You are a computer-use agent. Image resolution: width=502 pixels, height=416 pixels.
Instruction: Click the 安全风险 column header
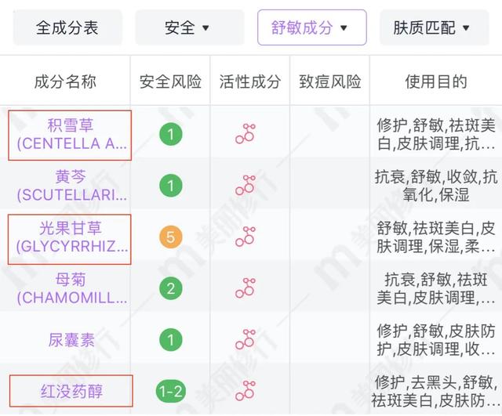pyautogui.click(x=170, y=81)
